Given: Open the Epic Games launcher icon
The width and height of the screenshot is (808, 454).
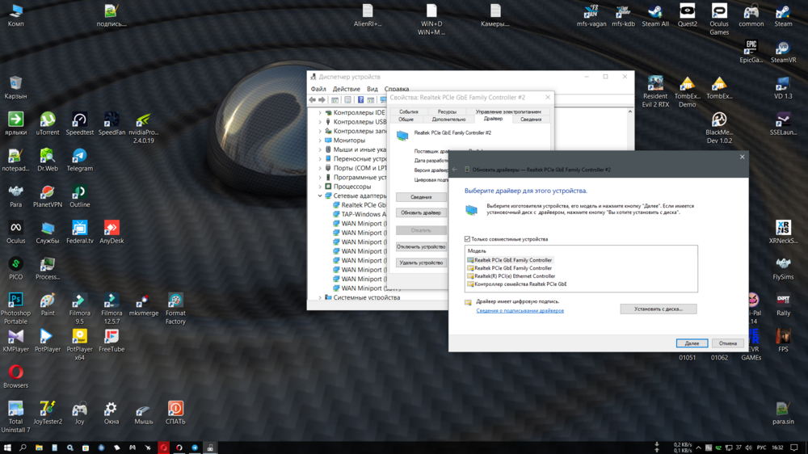Looking at the screenshot, I should pos(751,48).
